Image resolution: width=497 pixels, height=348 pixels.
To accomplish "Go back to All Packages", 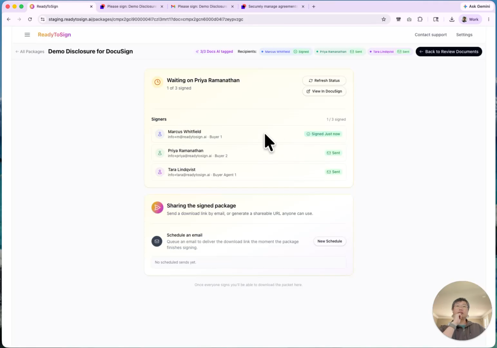I will coord(30,52).
